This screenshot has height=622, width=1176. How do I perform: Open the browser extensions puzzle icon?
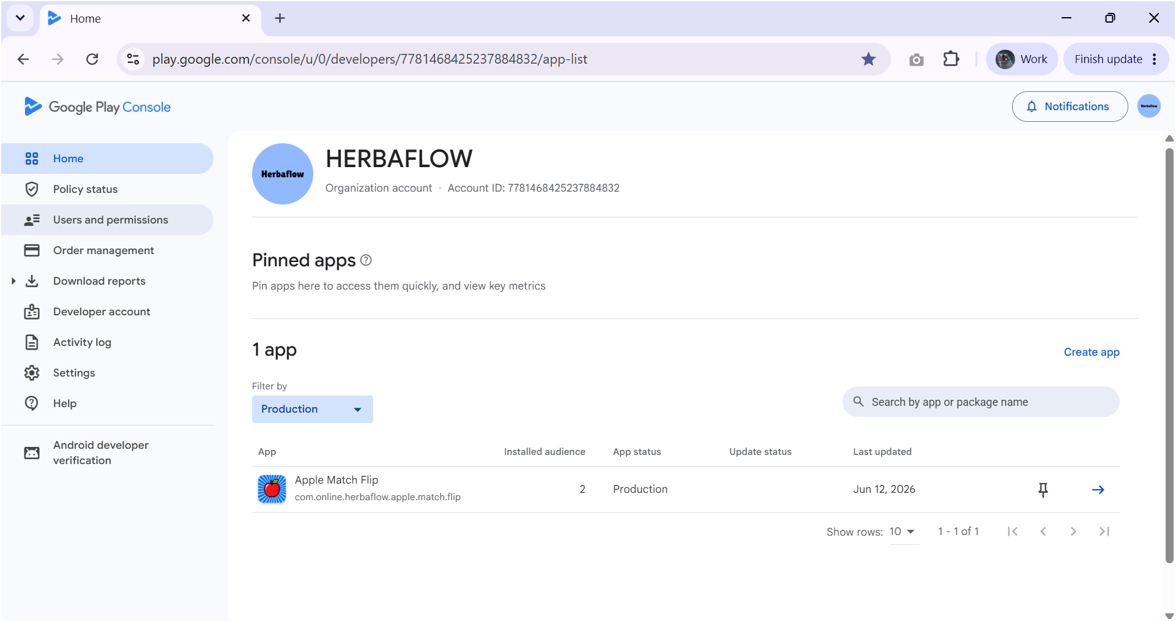click(x=951, y=59)
